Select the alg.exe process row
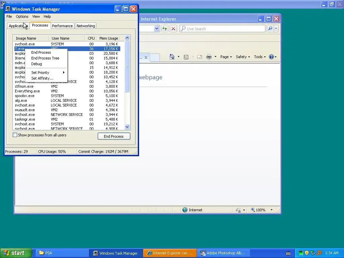The height and width of the screenshot is (258, 344). coord(67,100)
